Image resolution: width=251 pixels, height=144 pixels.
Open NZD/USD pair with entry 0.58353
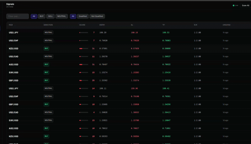(13, 136)
